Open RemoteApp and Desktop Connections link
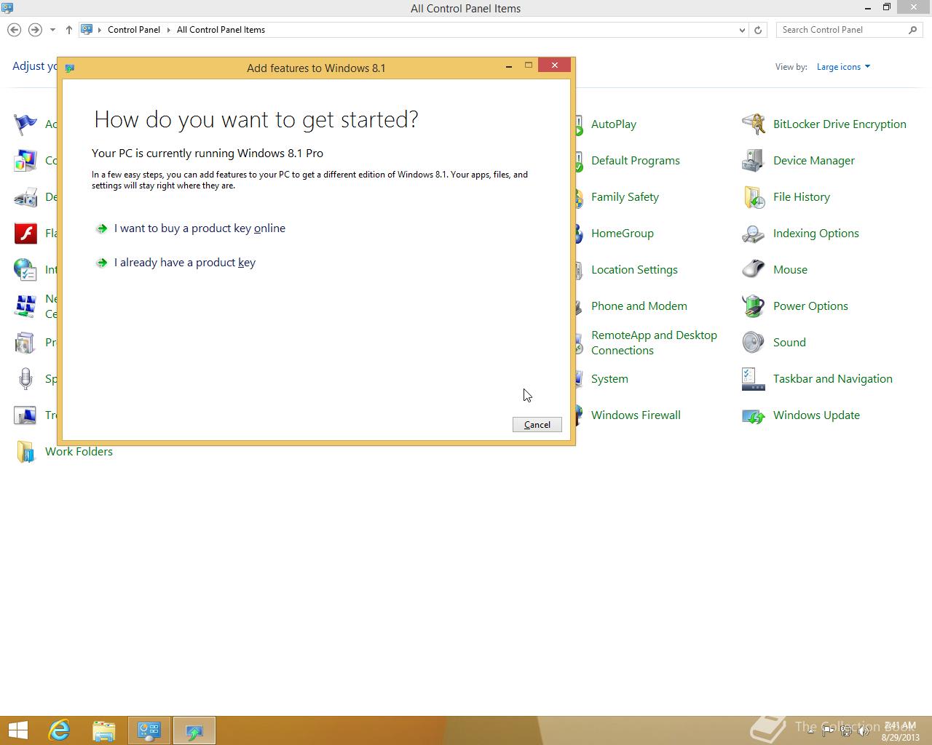 654,343
